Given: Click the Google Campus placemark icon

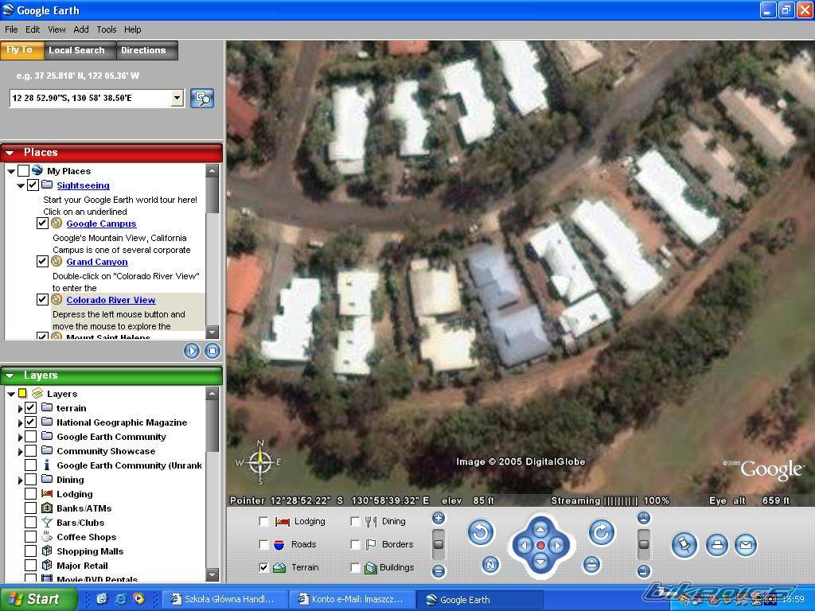Looking at the screenshot, I should tap(57, 224).
